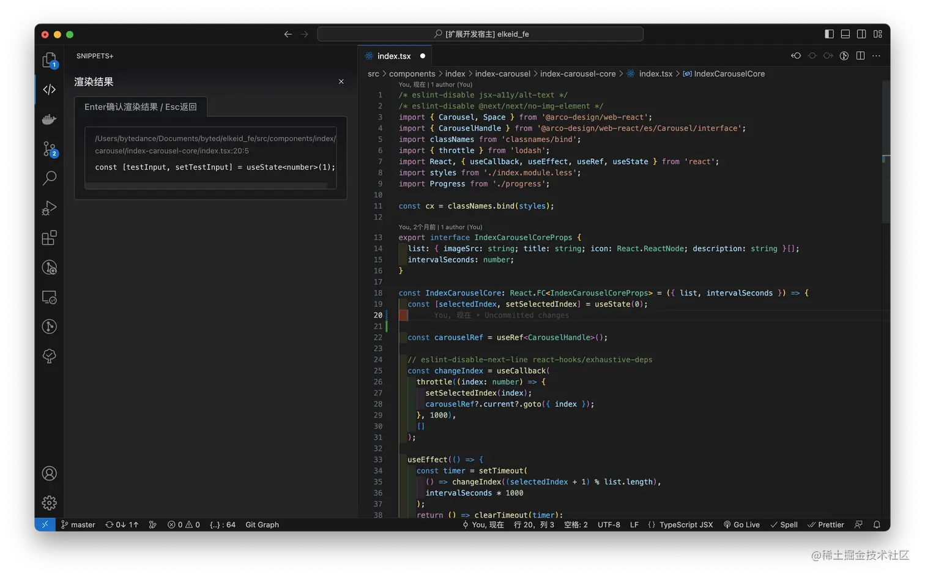Click 行 20, 列 3 cursor position
925x577 pixels.
(x=534, y=524)
